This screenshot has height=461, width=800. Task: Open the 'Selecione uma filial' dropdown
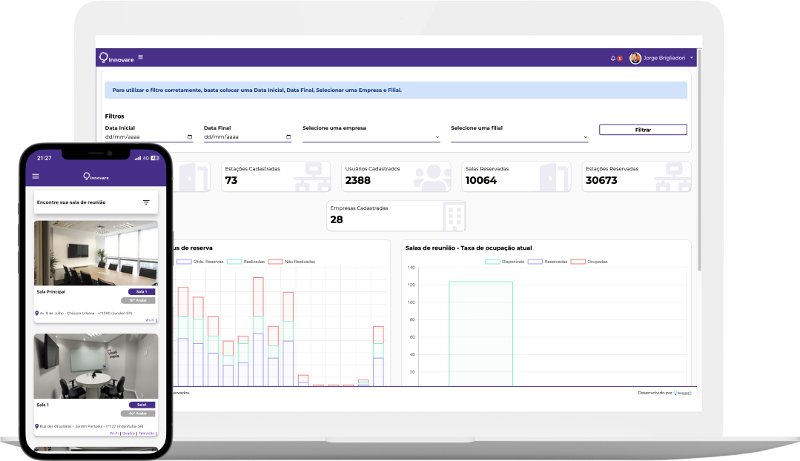coord(520,136)
